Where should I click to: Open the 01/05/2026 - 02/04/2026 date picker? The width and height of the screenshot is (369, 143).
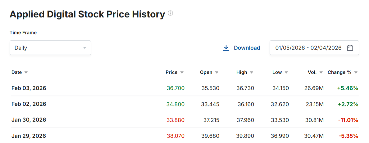point(308,48)
